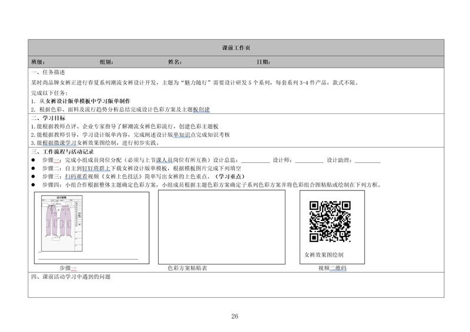This screenshot has width=470, height=332.
Task: Click the 步骤三 line about 女裤上色技法
Action: (143, 176)
